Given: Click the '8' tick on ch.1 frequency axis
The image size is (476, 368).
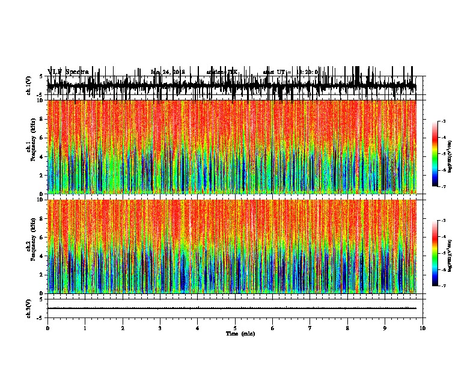Looking at the screenshot, I should pos(42,119).
